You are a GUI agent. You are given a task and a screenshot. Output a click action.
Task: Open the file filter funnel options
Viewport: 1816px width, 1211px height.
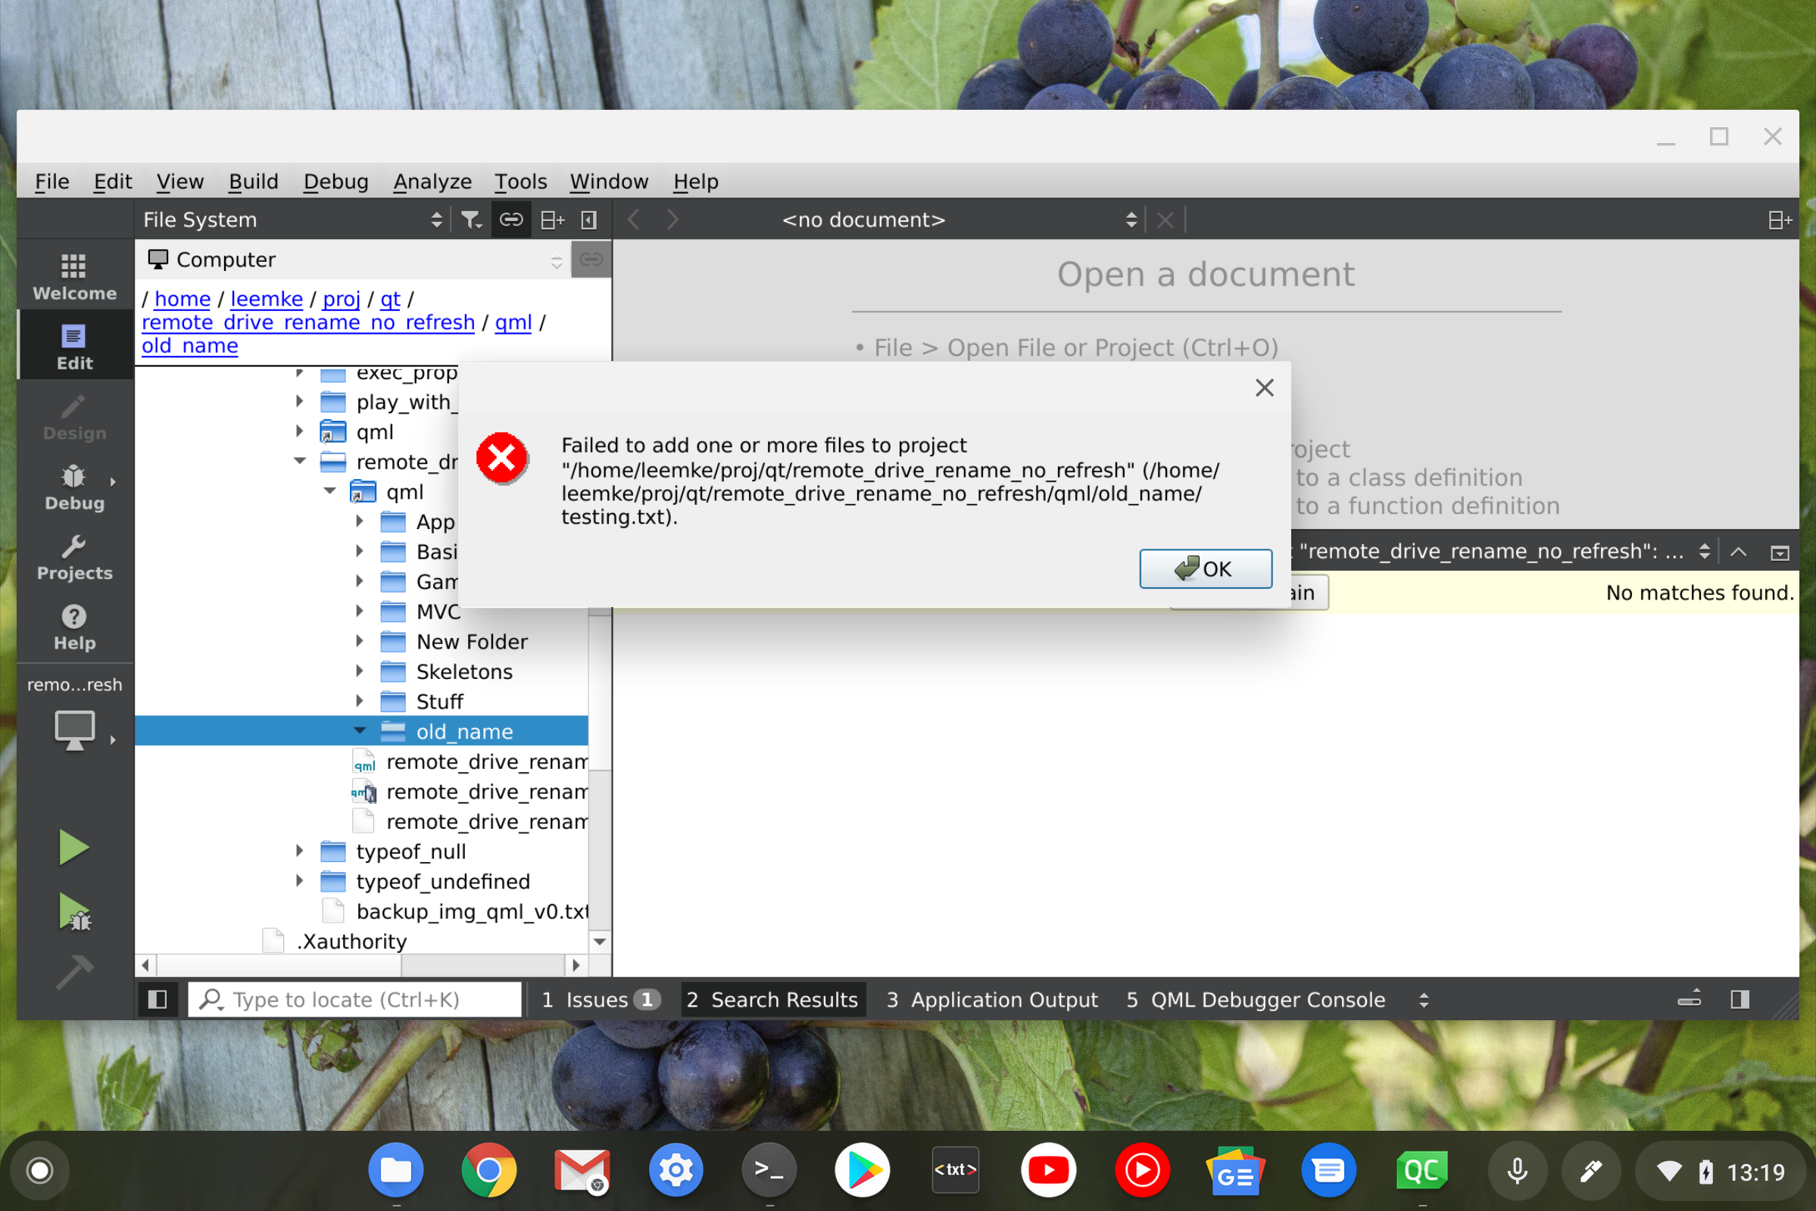(x=470, y=220)
